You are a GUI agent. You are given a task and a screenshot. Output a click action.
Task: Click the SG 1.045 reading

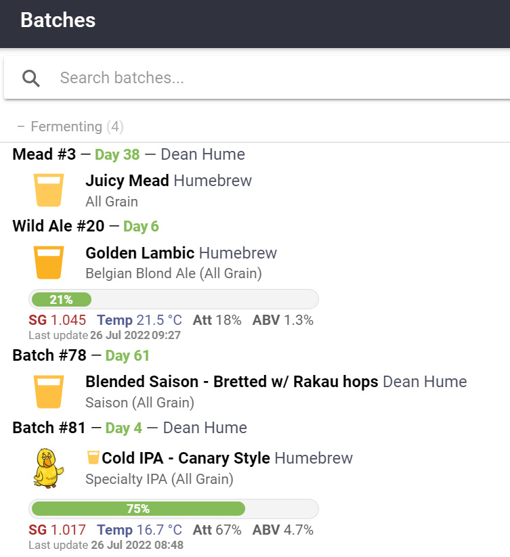57,320
